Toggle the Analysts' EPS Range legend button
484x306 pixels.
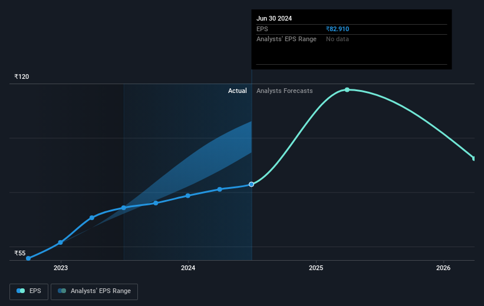coord(94,291)
